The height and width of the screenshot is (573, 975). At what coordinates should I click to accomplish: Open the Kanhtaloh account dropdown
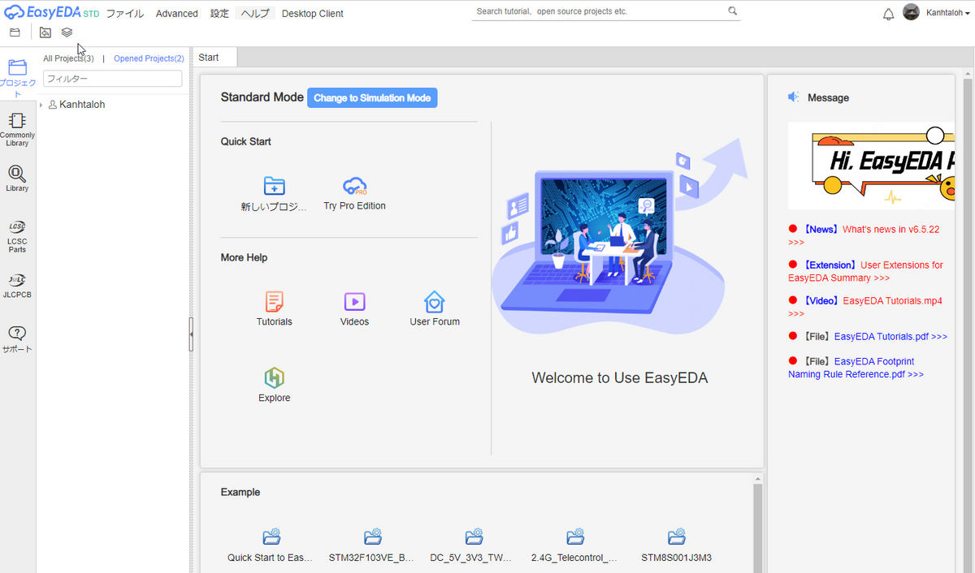click(x=947, y=13)
